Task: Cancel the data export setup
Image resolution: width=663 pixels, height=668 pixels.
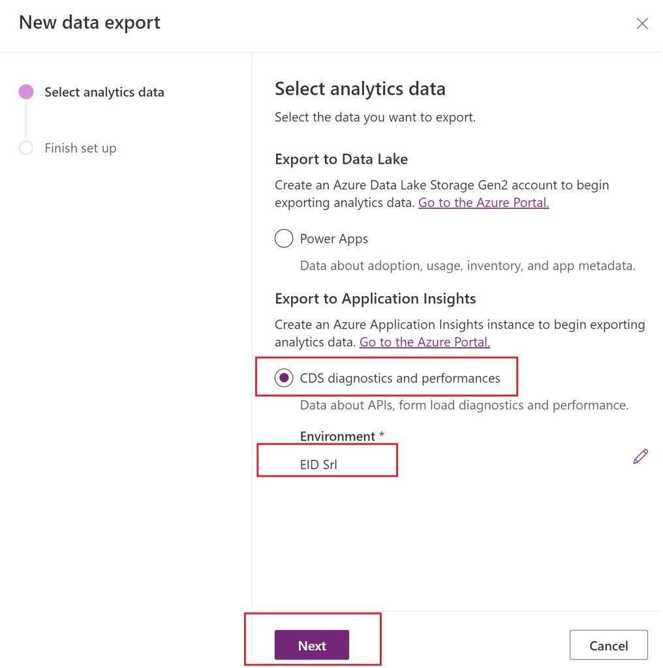Action: coord(608,645)
